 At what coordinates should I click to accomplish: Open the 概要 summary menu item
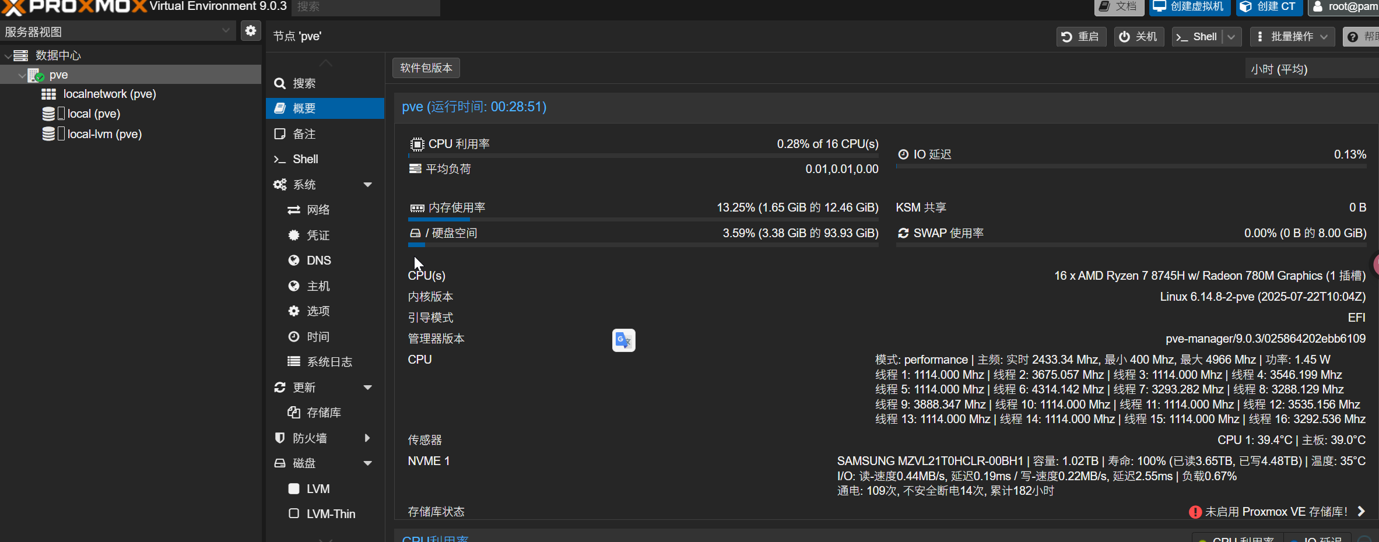(x=325, y=108)
